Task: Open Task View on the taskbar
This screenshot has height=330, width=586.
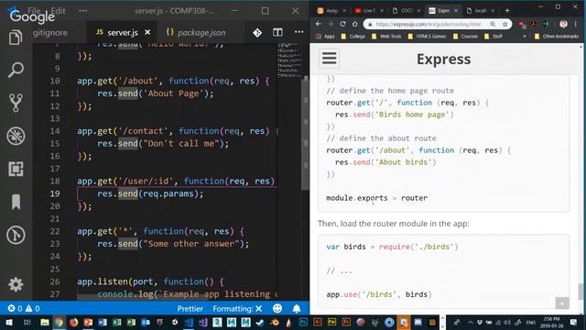Action: [27, 322]
